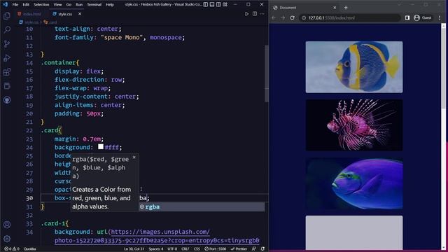This screenshot has width=448, height=252.
Task: Click Port : 5500 Live Server indicator
Action: [215, 249]
